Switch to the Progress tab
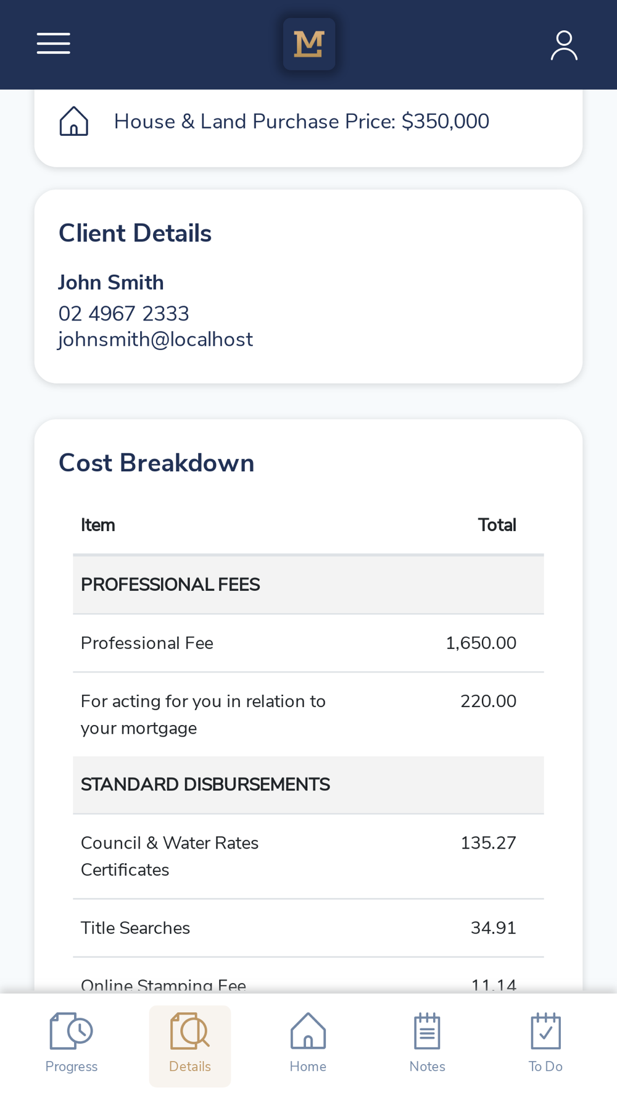 pos(72,1066)
